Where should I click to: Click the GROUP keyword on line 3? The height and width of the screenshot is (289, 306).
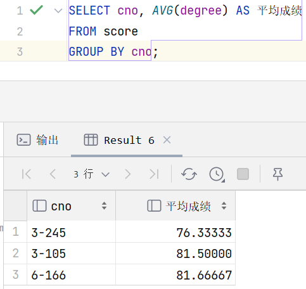click(x=86, y=52)
